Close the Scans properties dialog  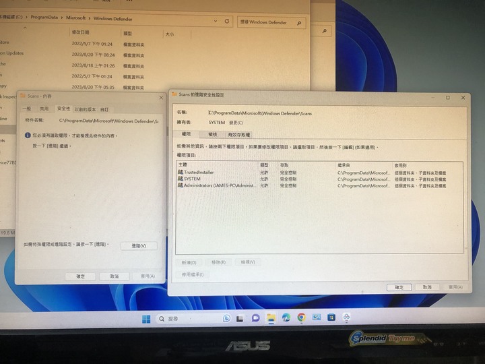point(161,98)
